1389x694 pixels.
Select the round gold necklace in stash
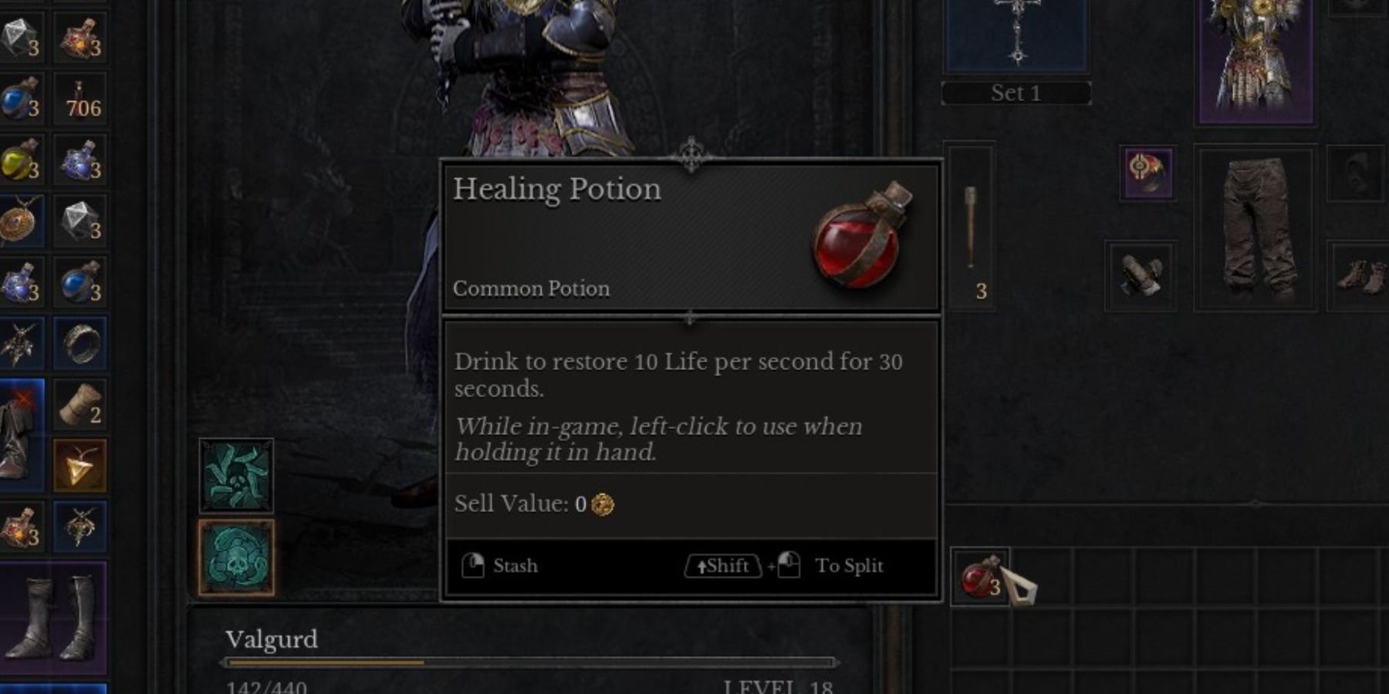pyautogui.click(x=20, y=221)
